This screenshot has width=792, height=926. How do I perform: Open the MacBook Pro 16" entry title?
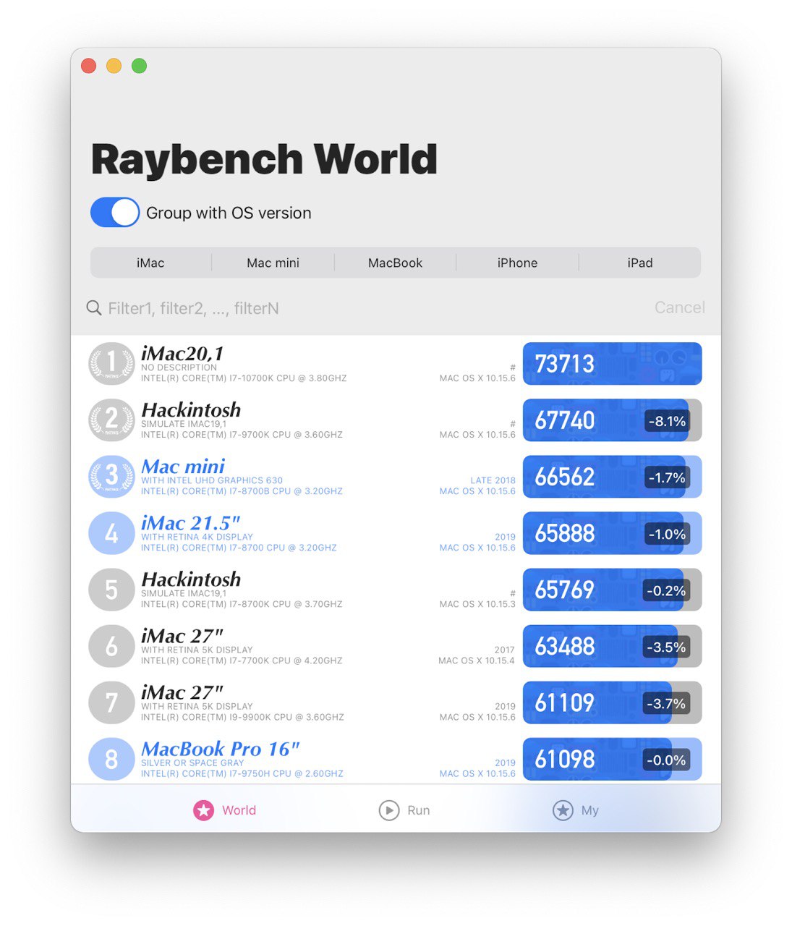point(221,748)
